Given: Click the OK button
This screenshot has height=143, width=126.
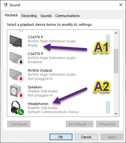Looking at the screenshot, I should (x=61, y=137).
